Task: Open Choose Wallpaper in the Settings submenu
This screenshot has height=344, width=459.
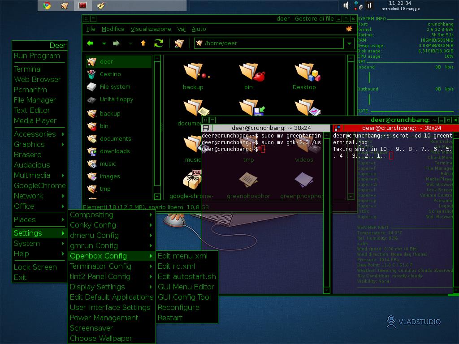Action: click(x=112, y=338)
